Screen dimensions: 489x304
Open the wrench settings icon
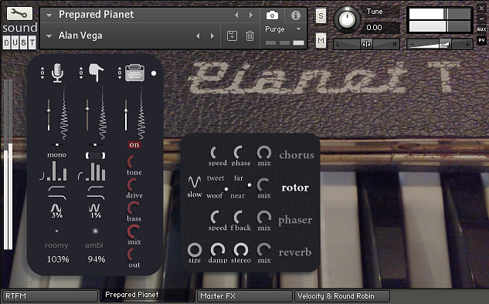pyautogui.click(x=19, y=13)
